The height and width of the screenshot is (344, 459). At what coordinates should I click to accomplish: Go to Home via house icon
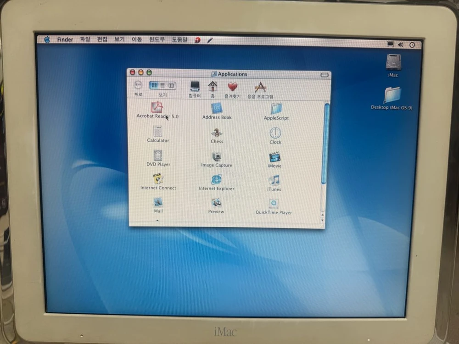click(213, 87)
